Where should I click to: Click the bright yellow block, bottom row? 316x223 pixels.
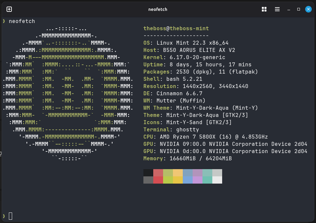pos(178,180)
